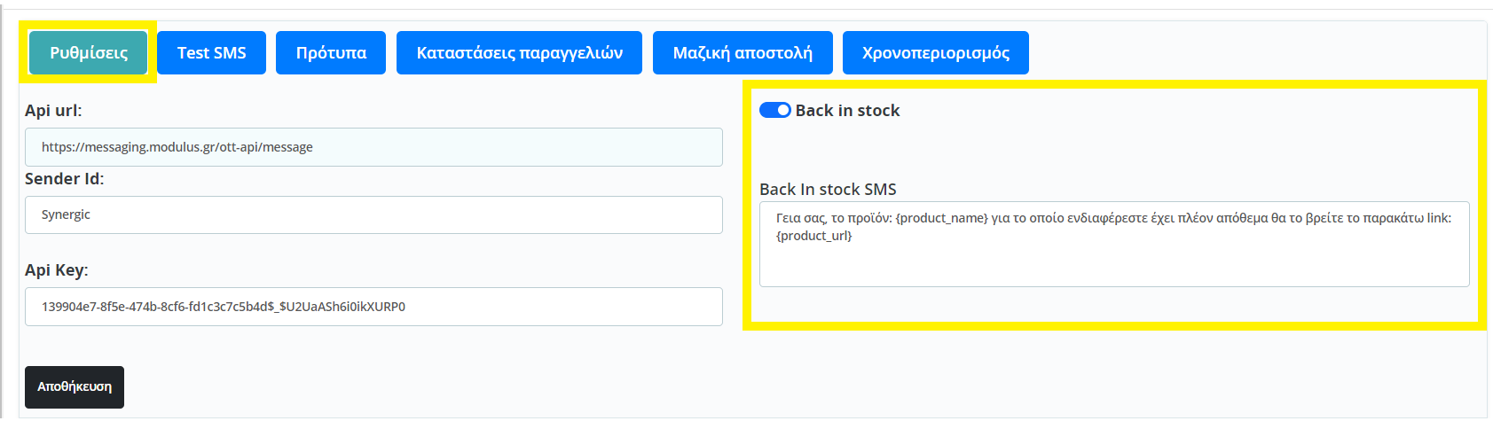The height and width of the screenshot is (421, 1493).
Task: Click the {product_url} placeholder in SMS text
Action: click(813, 236)
